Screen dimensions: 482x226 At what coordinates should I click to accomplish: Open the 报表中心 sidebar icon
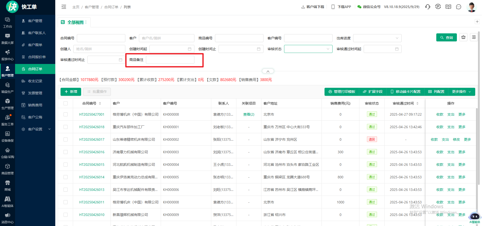click(8, 55)
